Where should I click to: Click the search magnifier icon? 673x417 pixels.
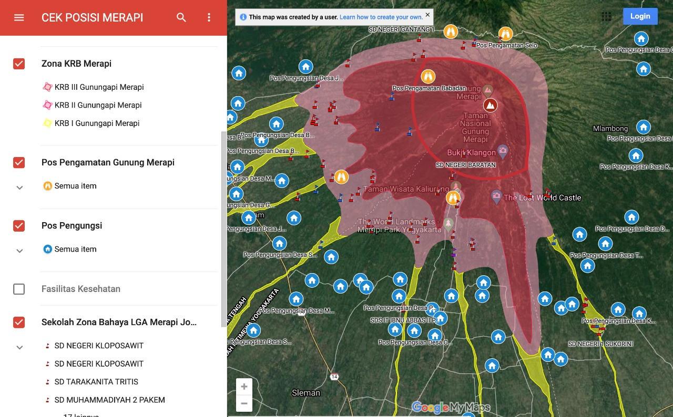click(181, 17)
